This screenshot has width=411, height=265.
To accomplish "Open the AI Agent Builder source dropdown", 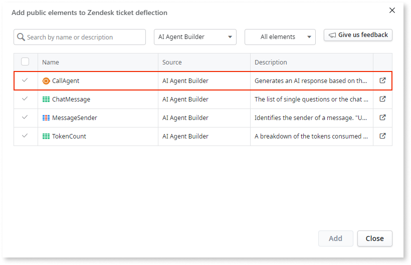I will pyautogui.click(x=195, y=37).
